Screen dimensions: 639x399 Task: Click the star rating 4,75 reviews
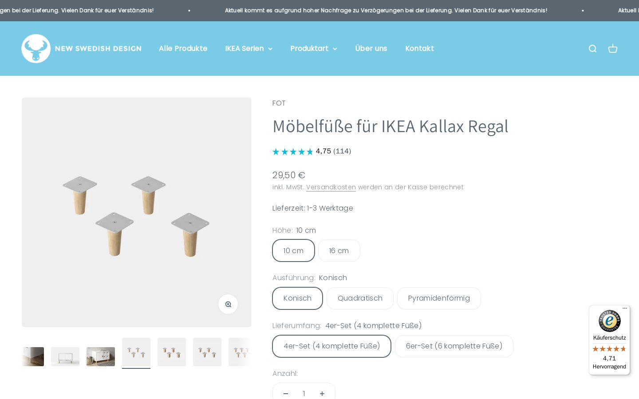click(x=312, y=151)
